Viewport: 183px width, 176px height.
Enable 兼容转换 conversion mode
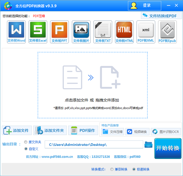point(112,169)
